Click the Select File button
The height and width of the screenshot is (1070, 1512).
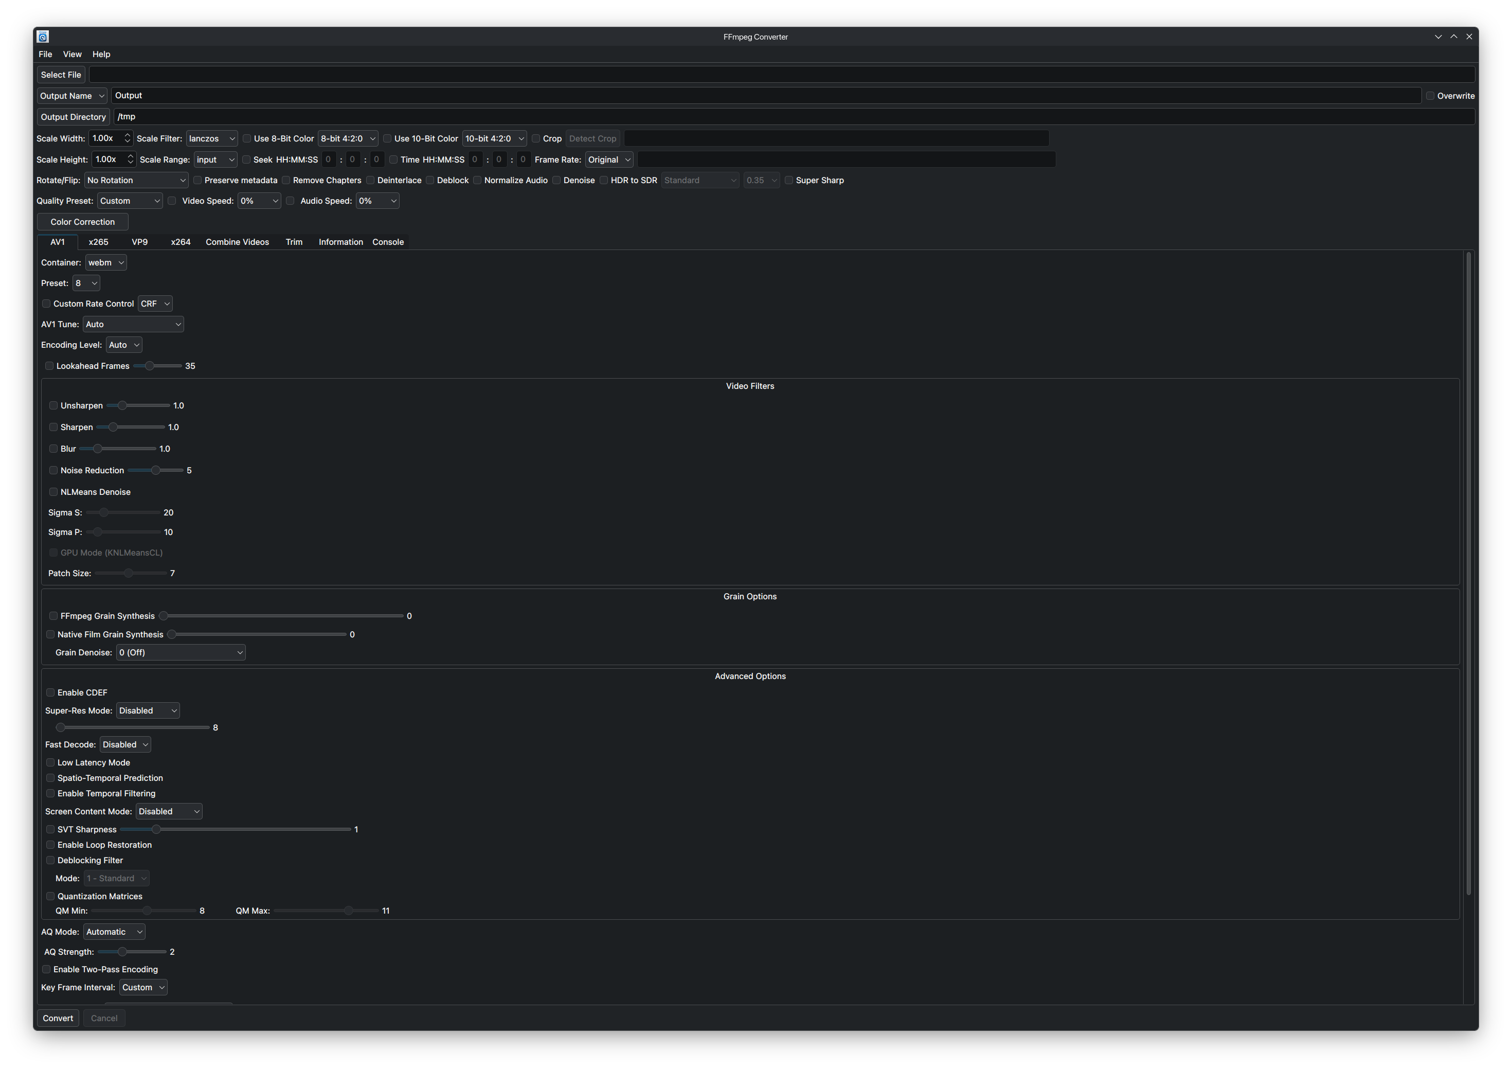coord(61,75)
